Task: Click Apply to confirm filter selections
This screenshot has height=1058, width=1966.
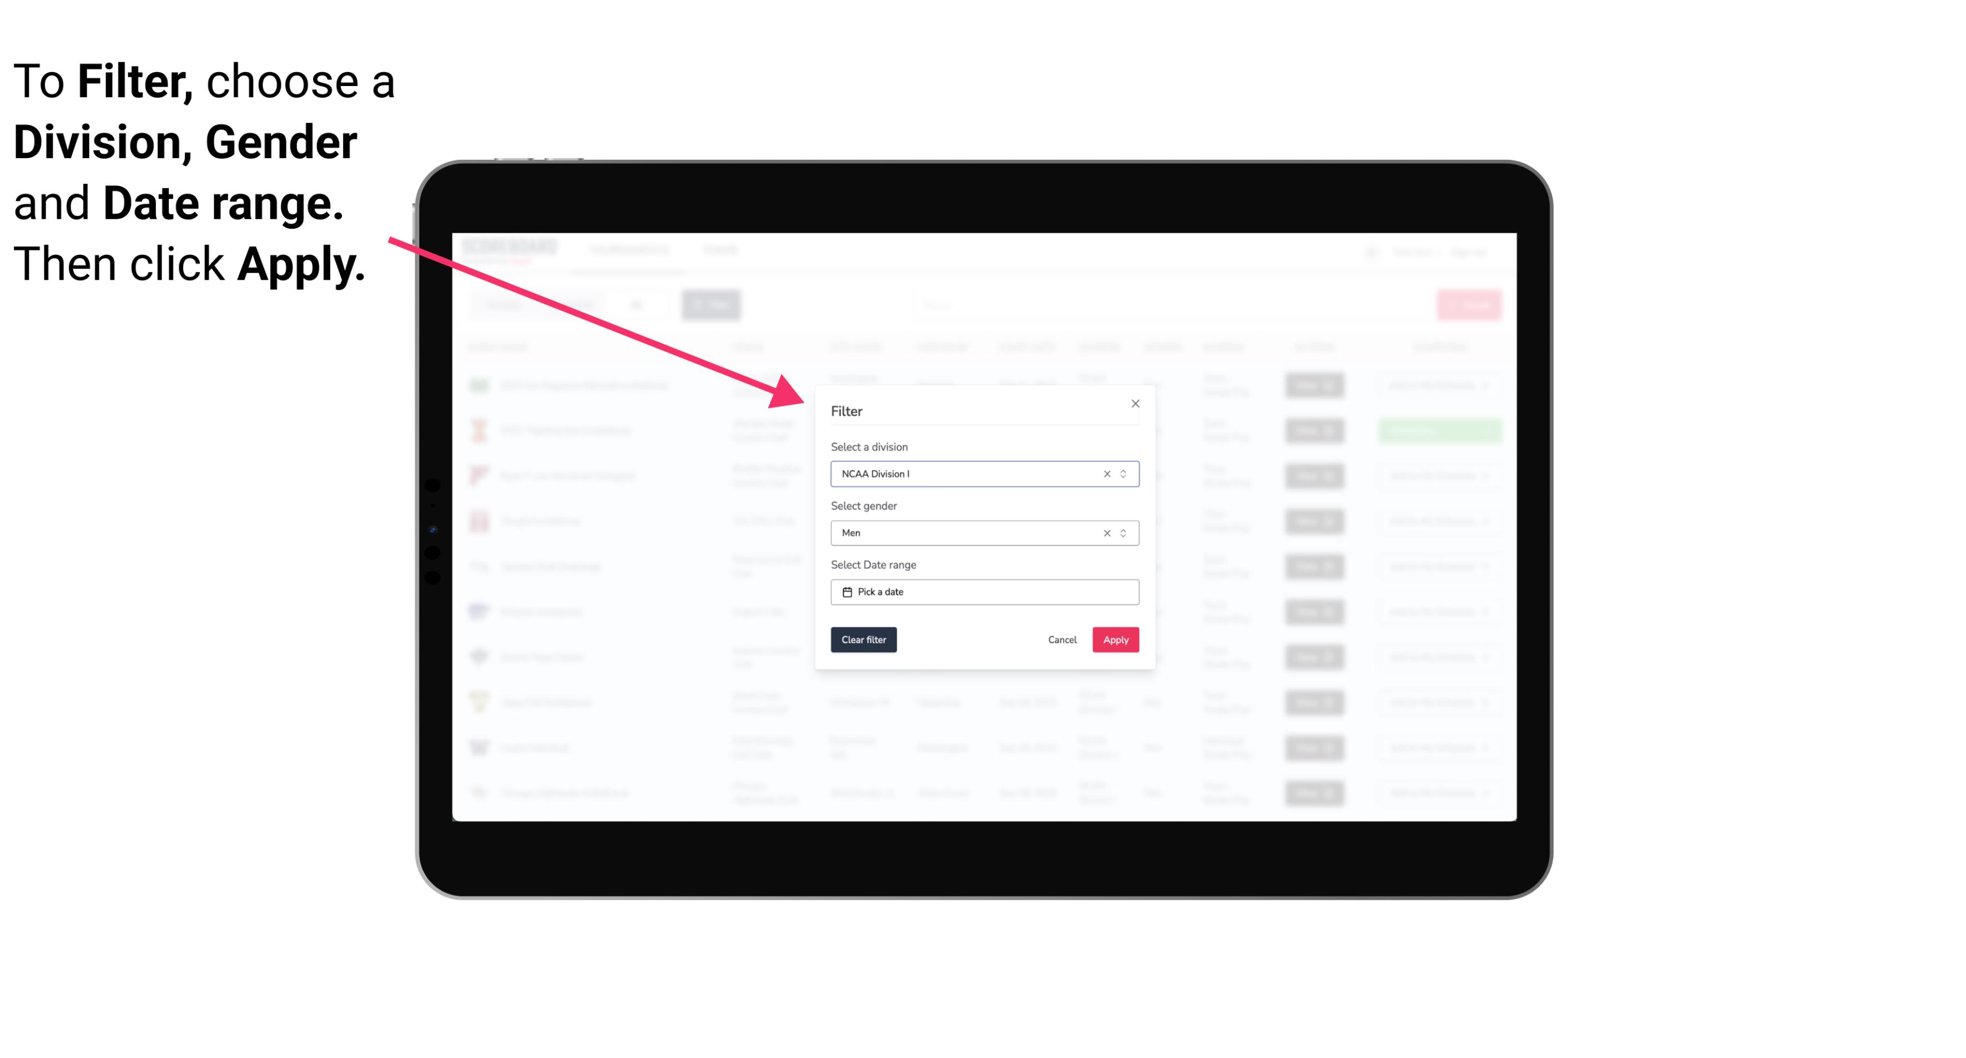Action: (x=1115, y=640)
